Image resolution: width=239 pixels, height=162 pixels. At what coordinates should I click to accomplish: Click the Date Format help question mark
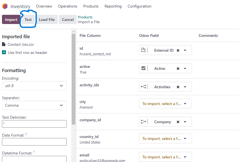26,134
